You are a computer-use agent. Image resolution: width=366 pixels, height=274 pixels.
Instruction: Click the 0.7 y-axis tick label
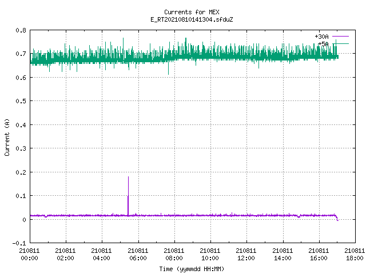tap(21, 54)
